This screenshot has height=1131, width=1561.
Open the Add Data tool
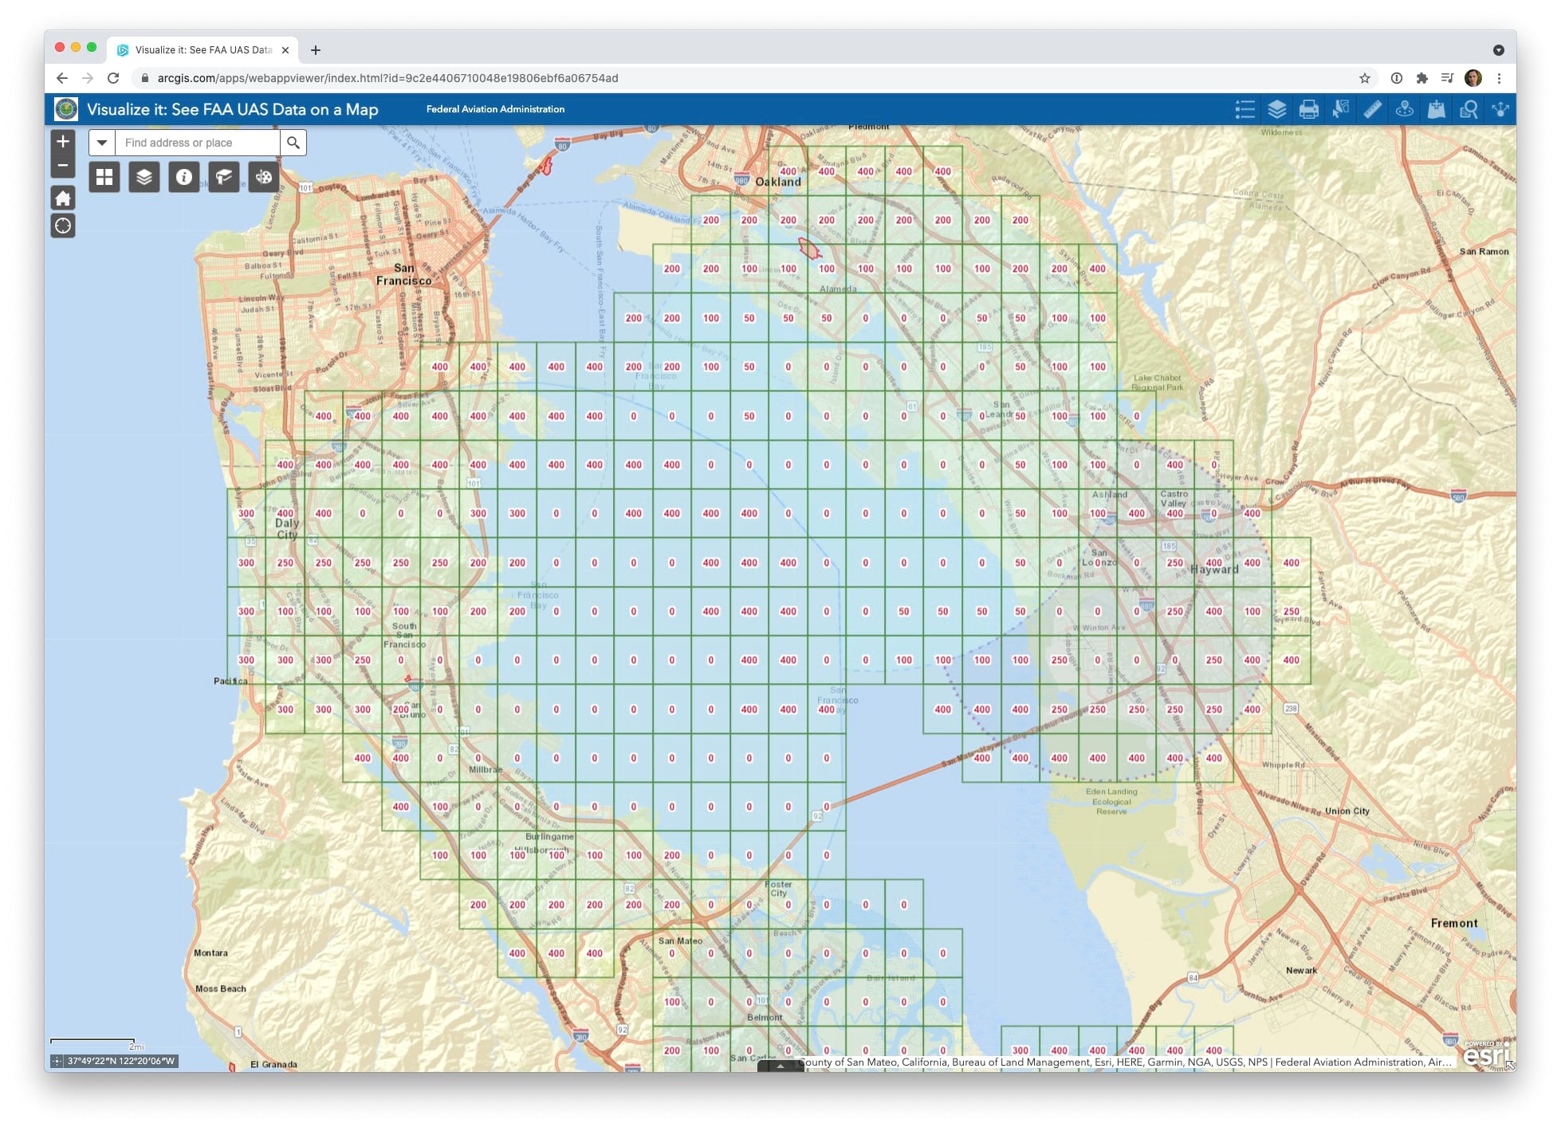point(1436,110)
